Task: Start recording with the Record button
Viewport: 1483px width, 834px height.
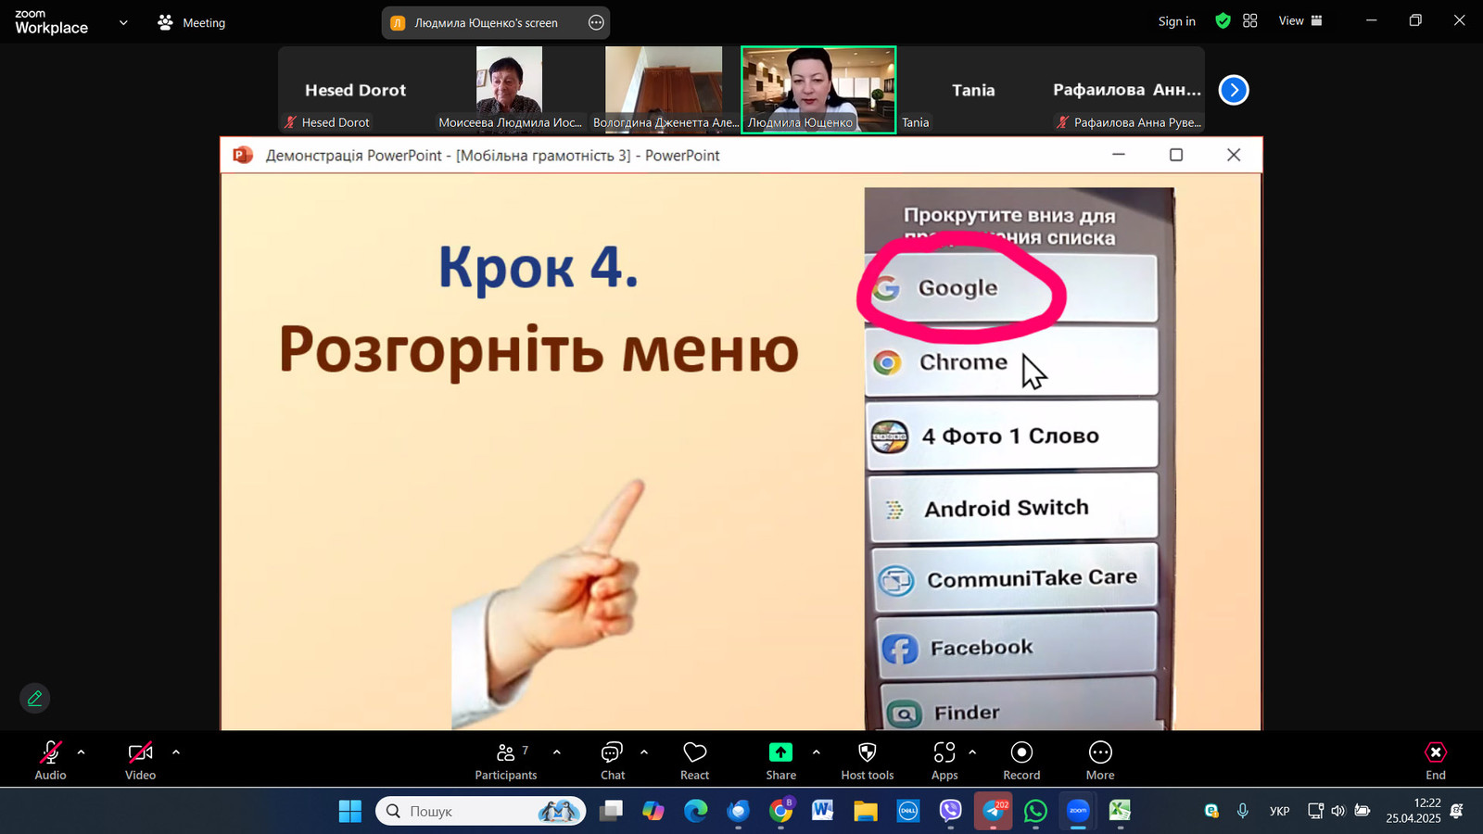Action: [x=1021, y=760]
